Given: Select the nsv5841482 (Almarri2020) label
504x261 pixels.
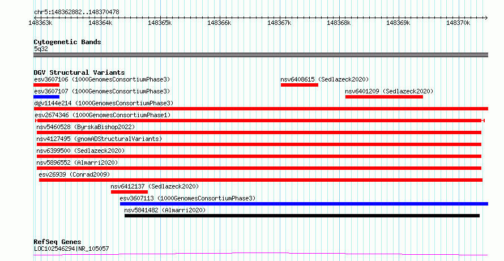Looking at the screenshot, I should 165,210.
